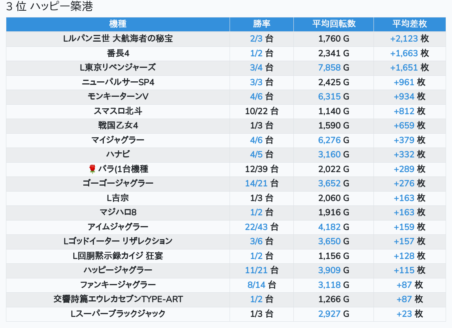Screen dimensions: 452x328
Task: Select the モンキーターンV row name
Action: (118, 97)
